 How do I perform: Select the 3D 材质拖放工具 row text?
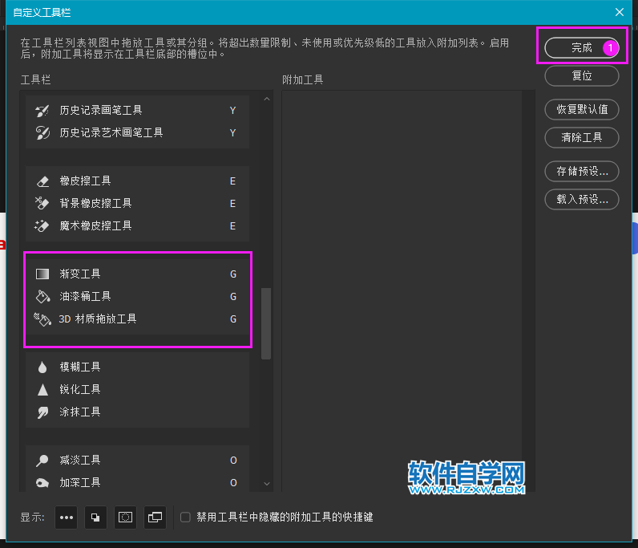pyautogui.click(x=98, y=319)
